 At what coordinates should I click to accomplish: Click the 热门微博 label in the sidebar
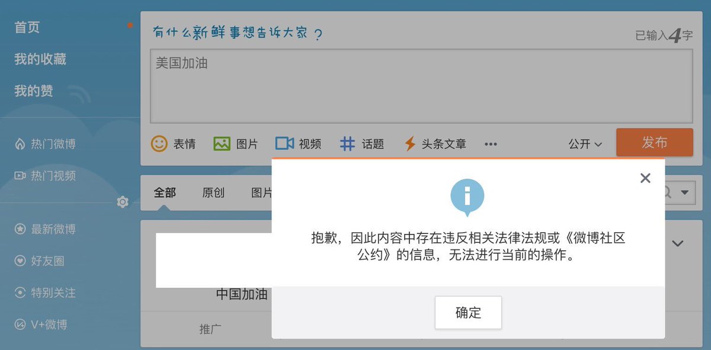pyautogui.click(x=53, y=144)
